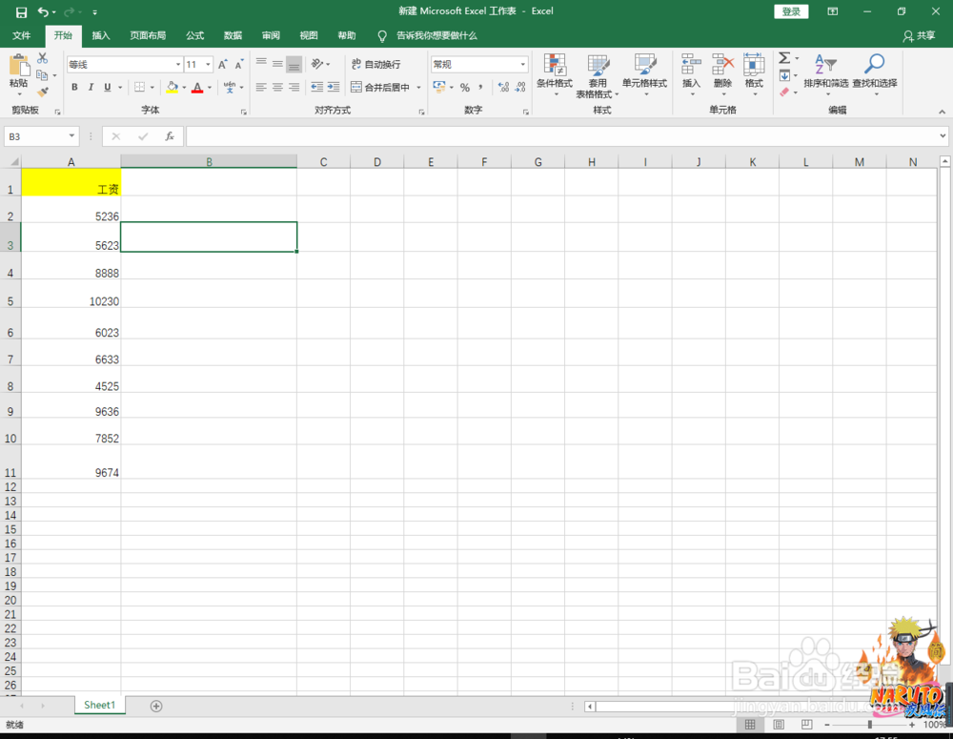
Task: Click the Copy icon in clipboard group
Action: (42, 75)
